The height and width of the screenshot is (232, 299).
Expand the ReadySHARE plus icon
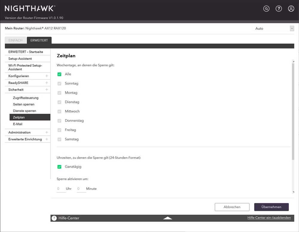47,83
